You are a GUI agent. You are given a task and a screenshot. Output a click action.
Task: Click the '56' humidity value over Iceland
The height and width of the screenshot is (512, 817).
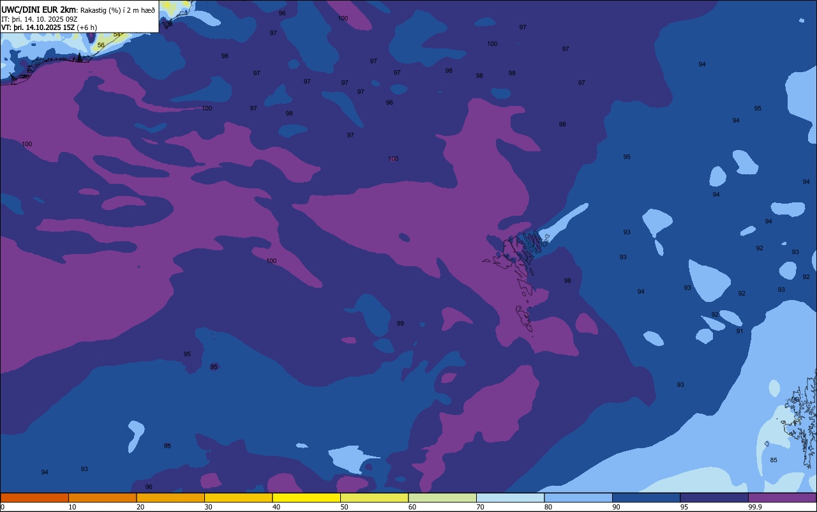pos(101,45)
